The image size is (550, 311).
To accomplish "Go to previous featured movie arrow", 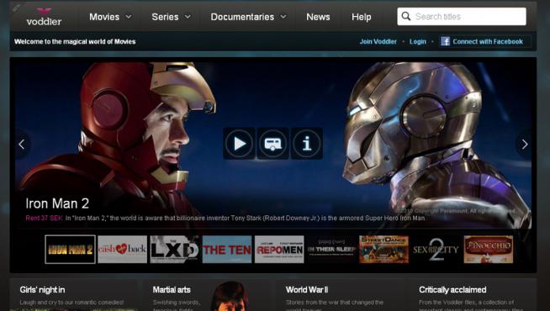I will pyautogui.click(x=22, y=144).
